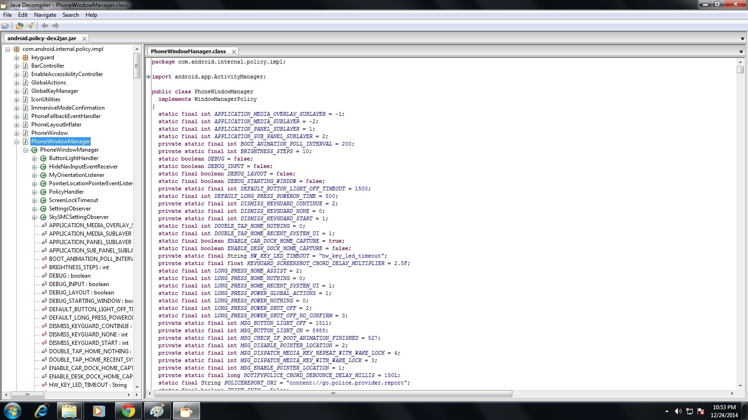
Task: Click the MyOrientationListener class icon
Action: pos(43,175)
